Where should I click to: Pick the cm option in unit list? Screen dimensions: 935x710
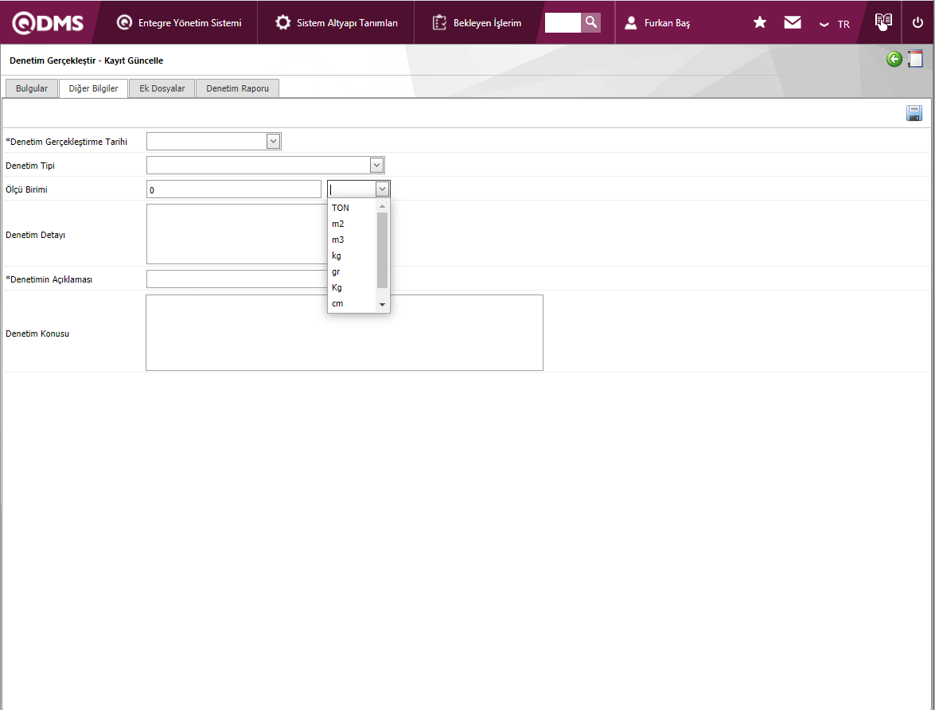pos(337,303)
